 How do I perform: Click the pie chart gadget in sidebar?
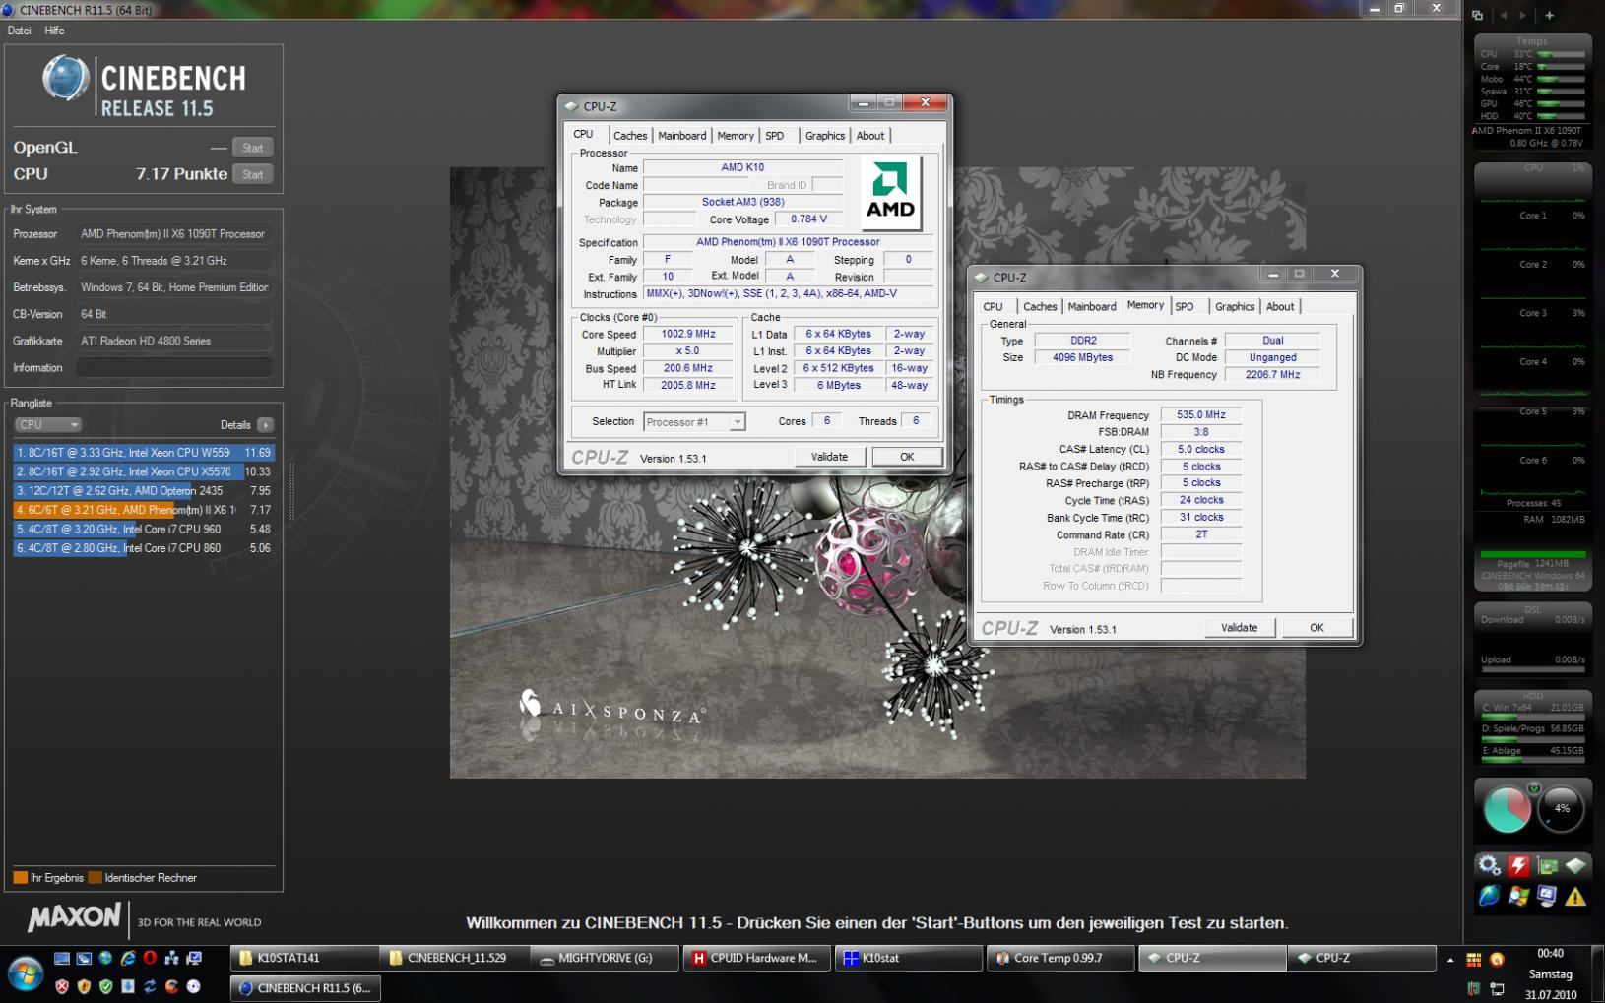(1507, 810)
